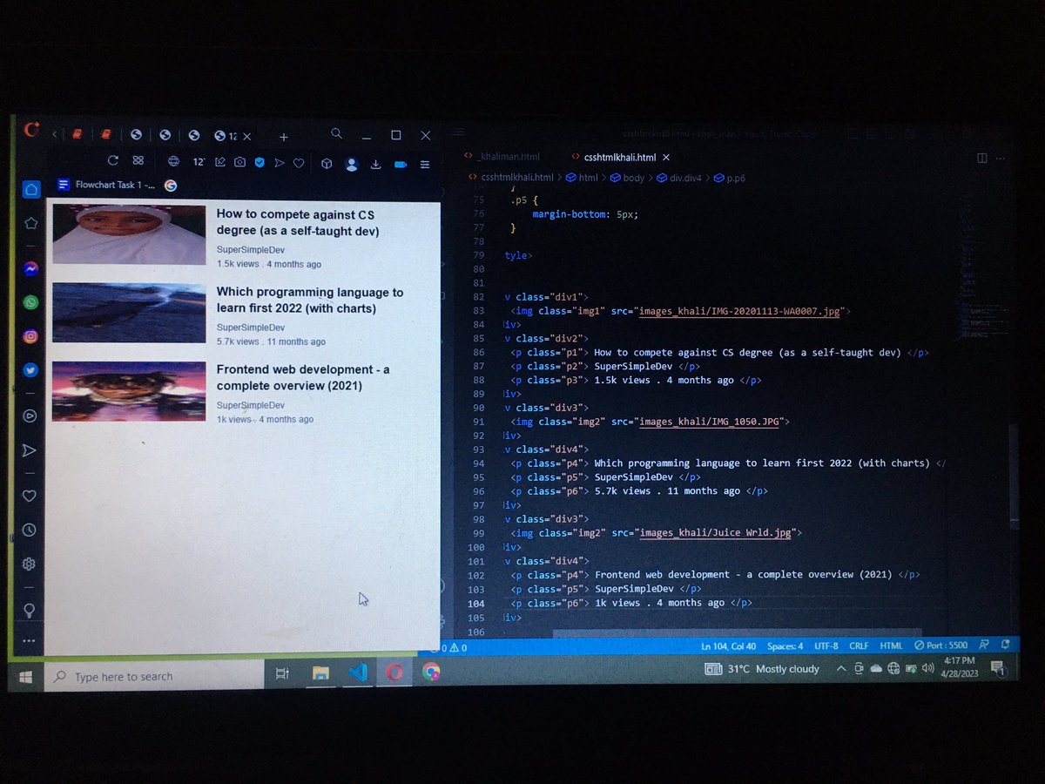Open a new tab with plus button
This screenshot has height=784, width=1045.
(x=283, y=137)
